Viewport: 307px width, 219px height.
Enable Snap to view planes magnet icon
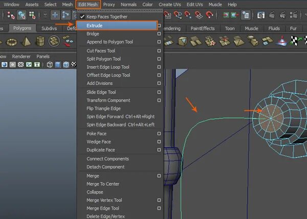point(199,15)
